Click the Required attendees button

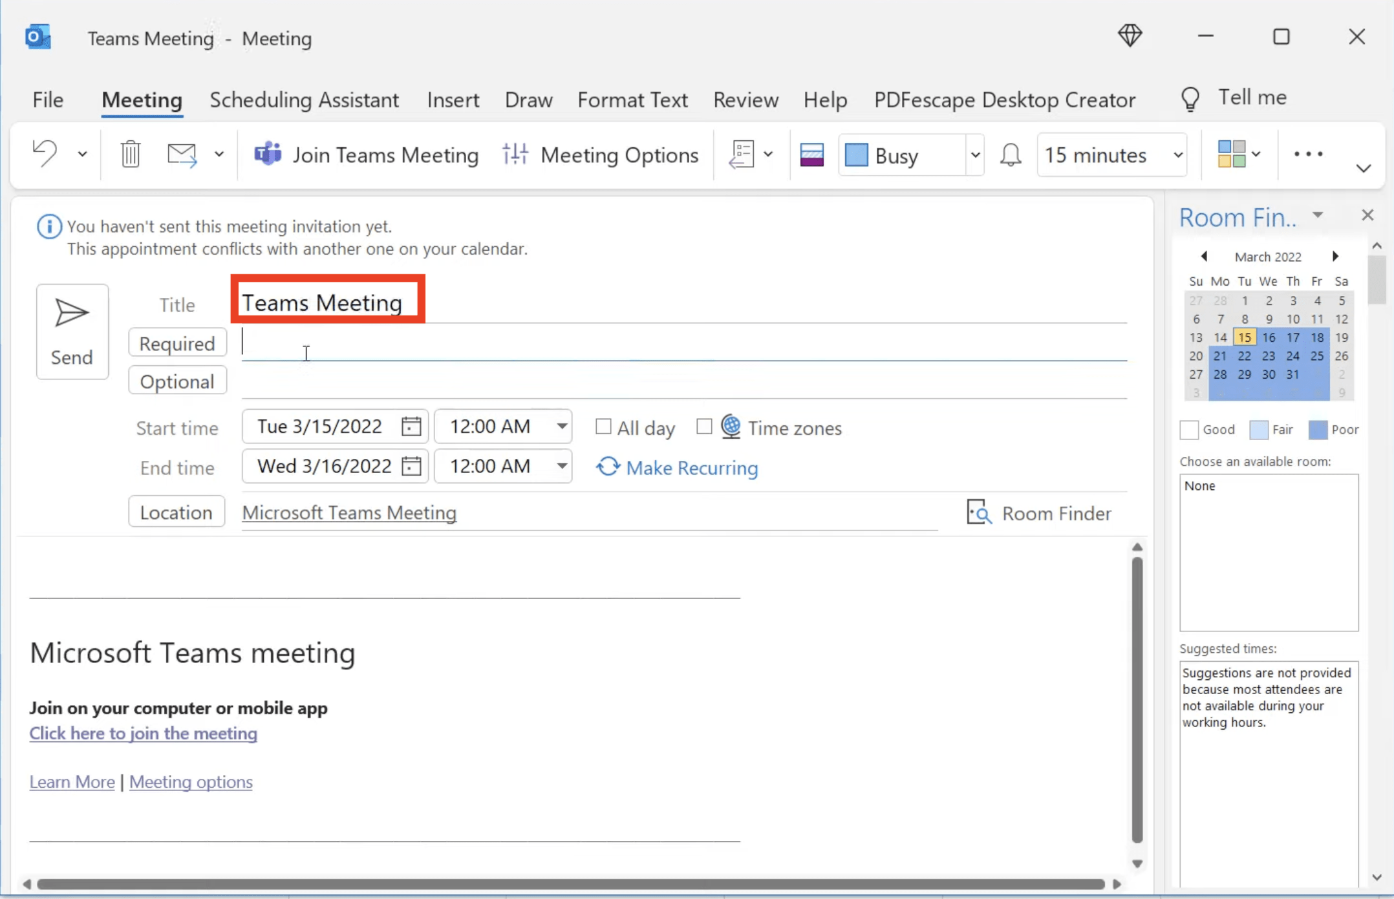pos(177,343)
